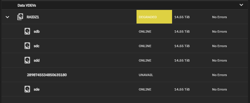This screenshot has height=103, width=250.
Task: Select the sdc disk name
Action: point(36,46)
